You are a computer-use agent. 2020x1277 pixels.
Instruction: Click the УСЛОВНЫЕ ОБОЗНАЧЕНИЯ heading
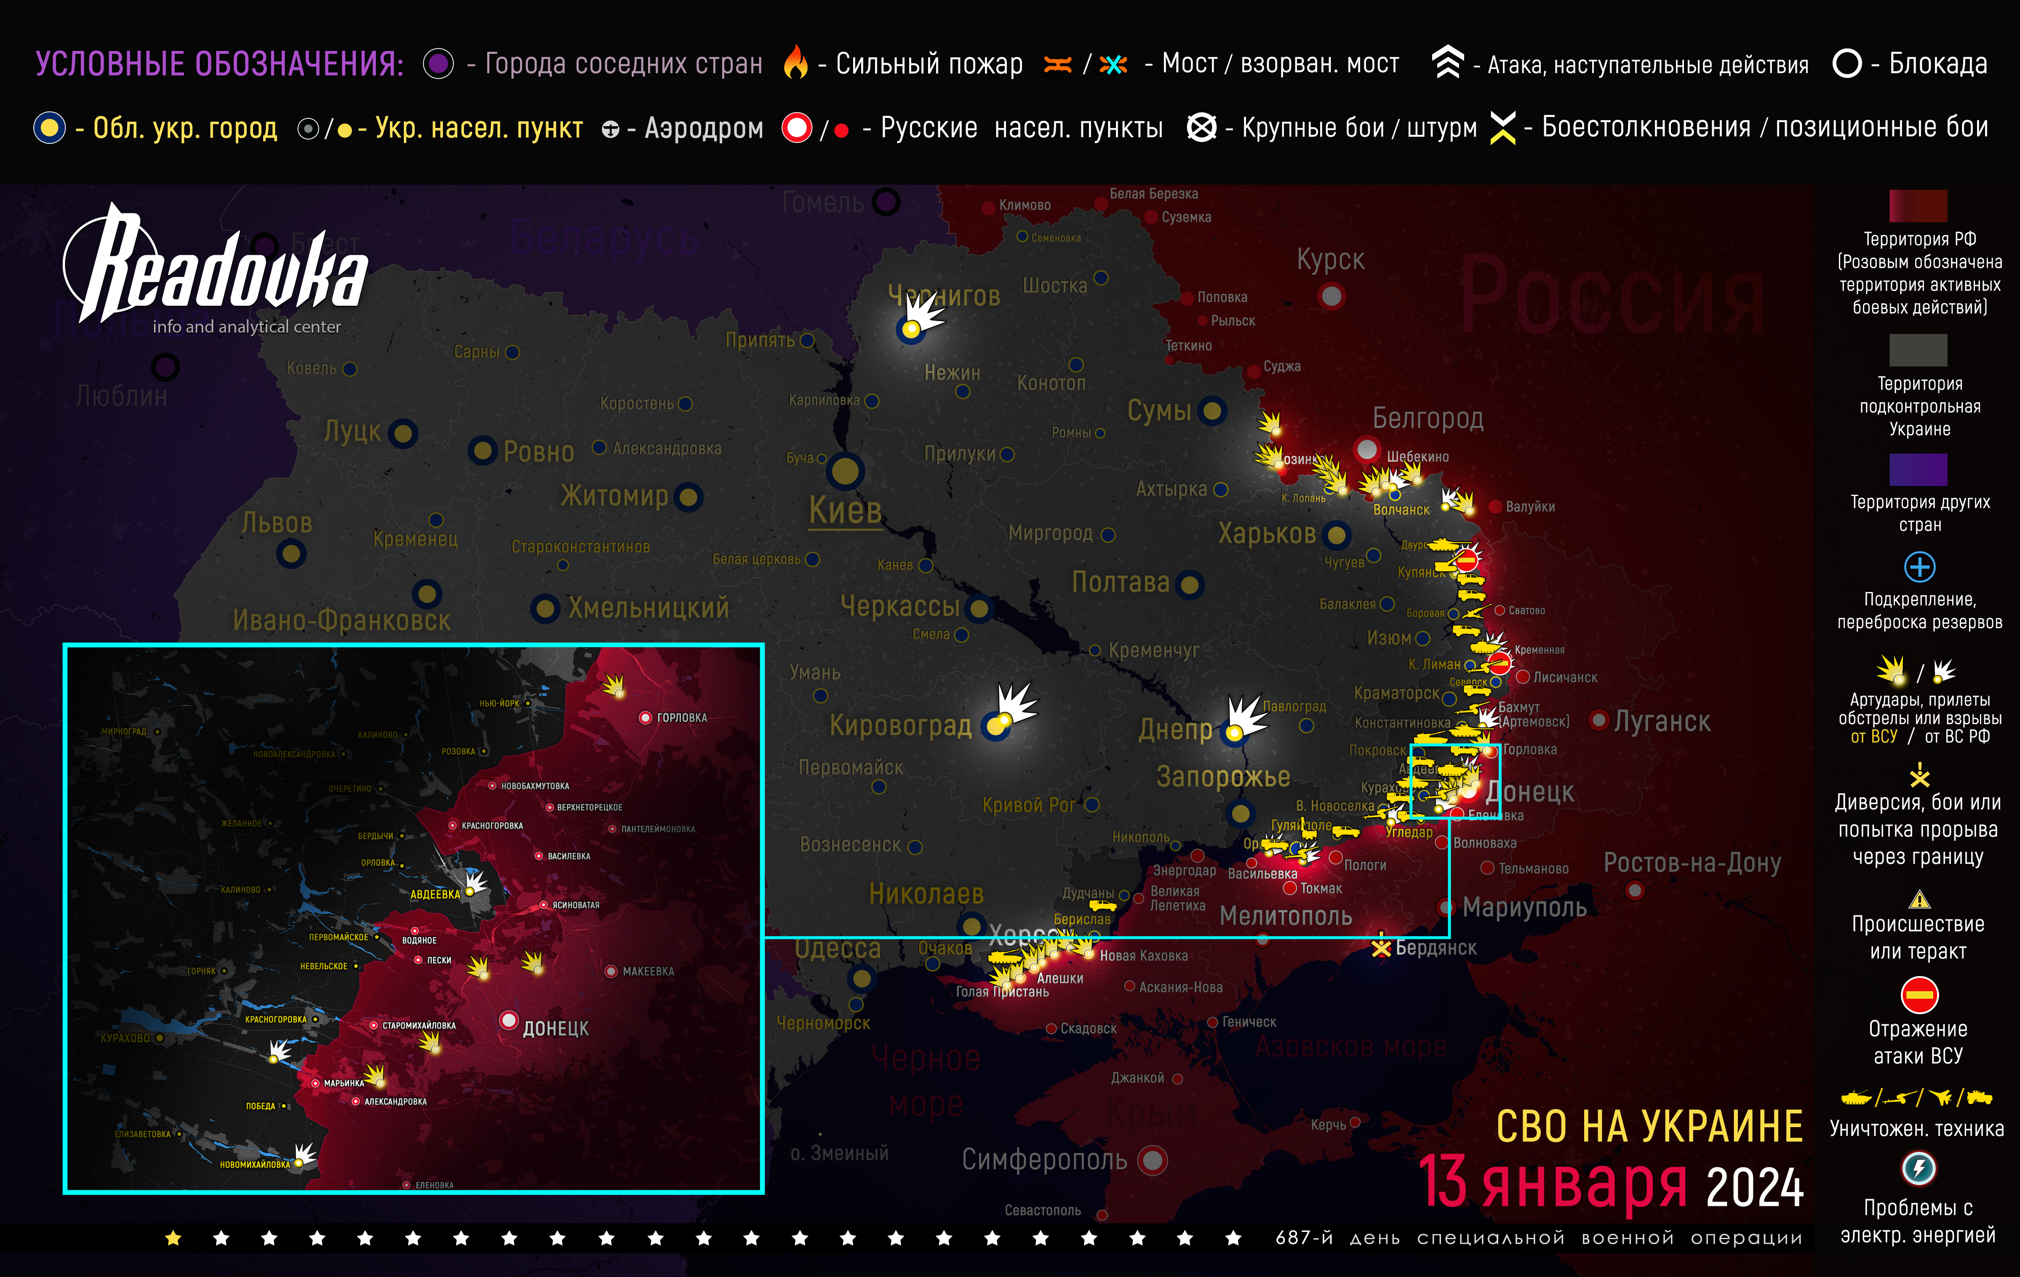click(x=220, y=64)
